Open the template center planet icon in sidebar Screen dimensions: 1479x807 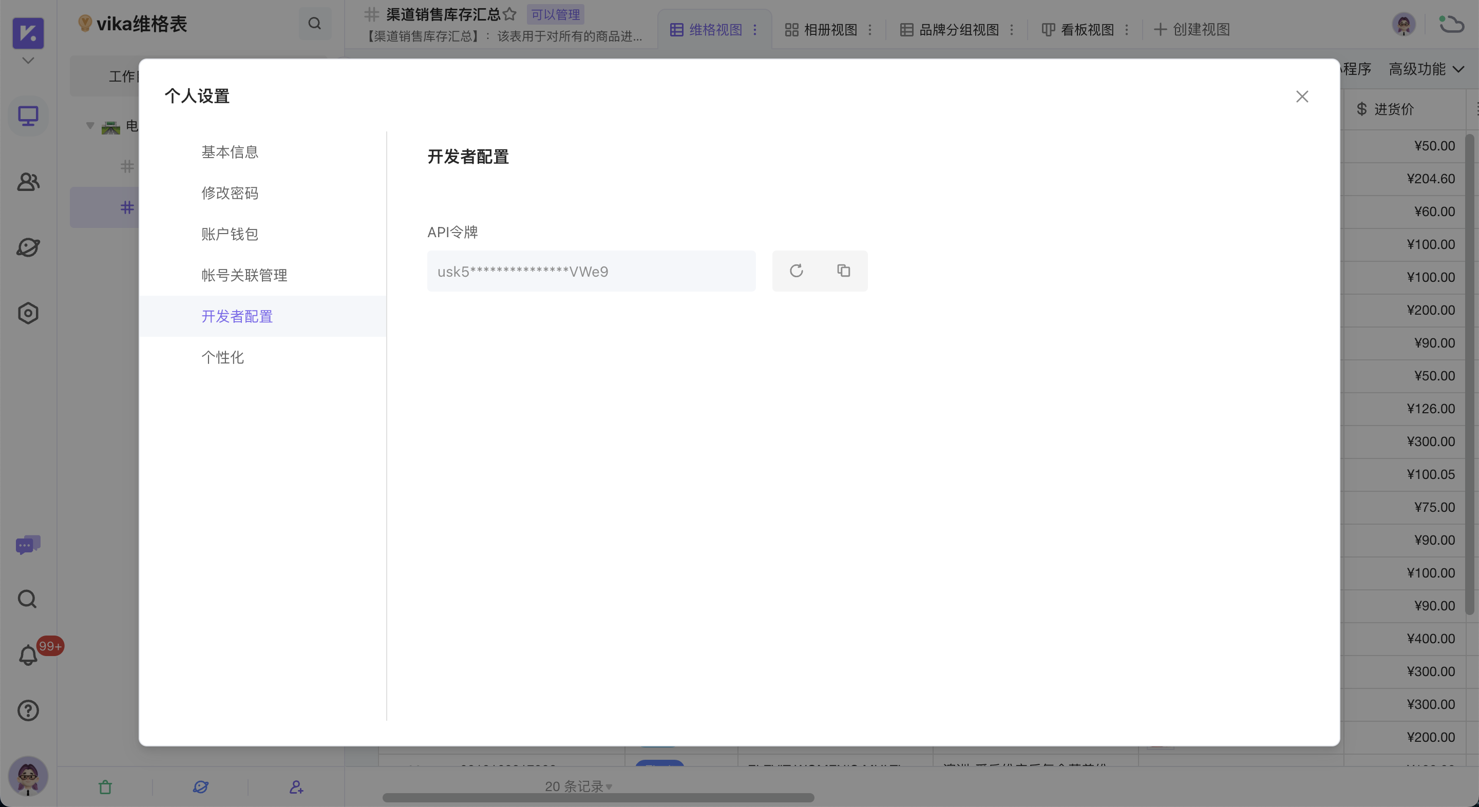pyautogui.click(x=27, y=247)
